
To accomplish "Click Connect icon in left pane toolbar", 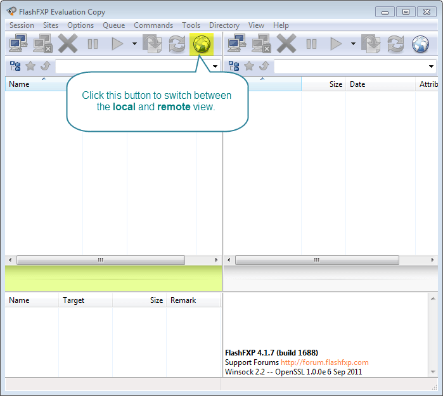I will pos(18,44).
